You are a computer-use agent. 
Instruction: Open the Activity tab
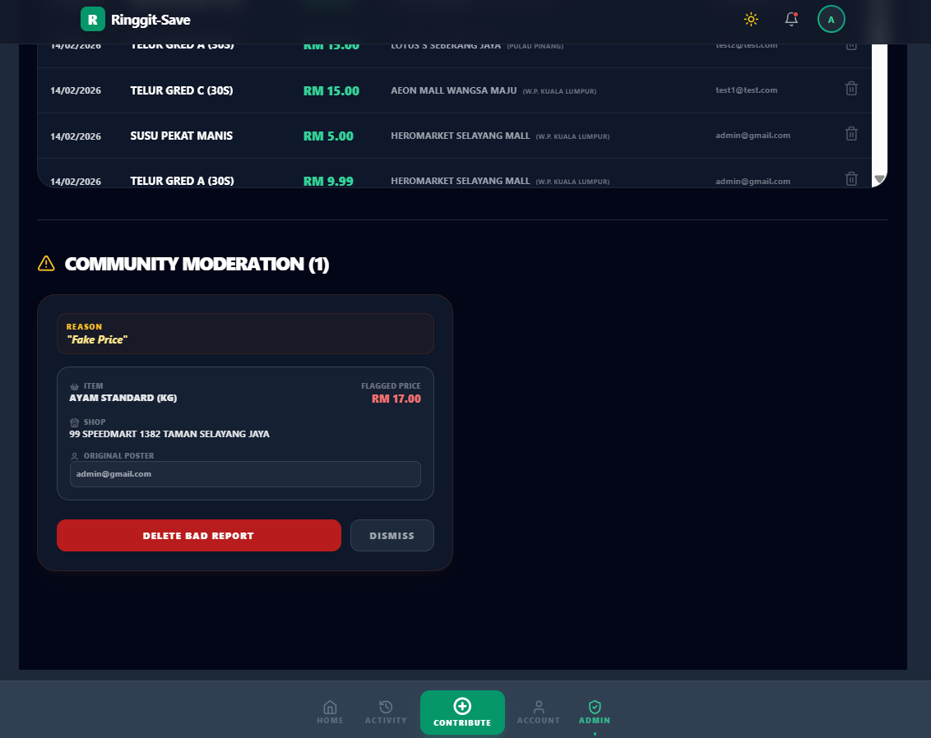(386, 712)
